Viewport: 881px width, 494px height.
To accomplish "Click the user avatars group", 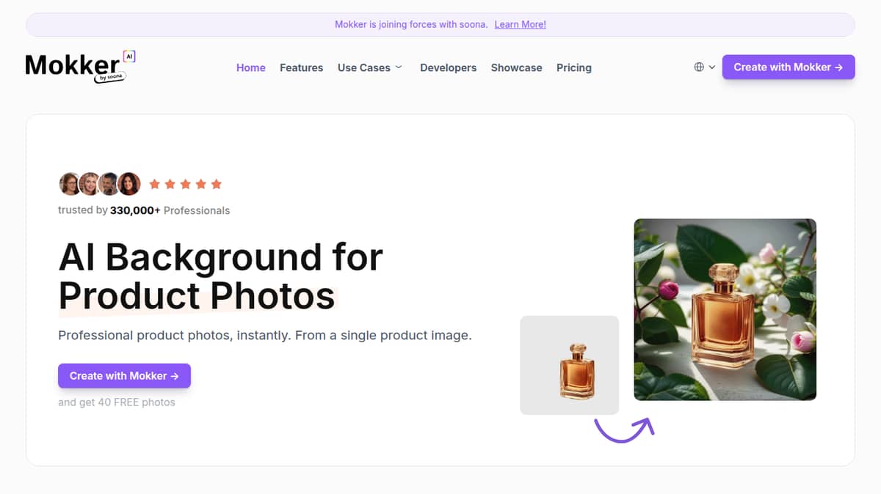I will tap(99, 184).
